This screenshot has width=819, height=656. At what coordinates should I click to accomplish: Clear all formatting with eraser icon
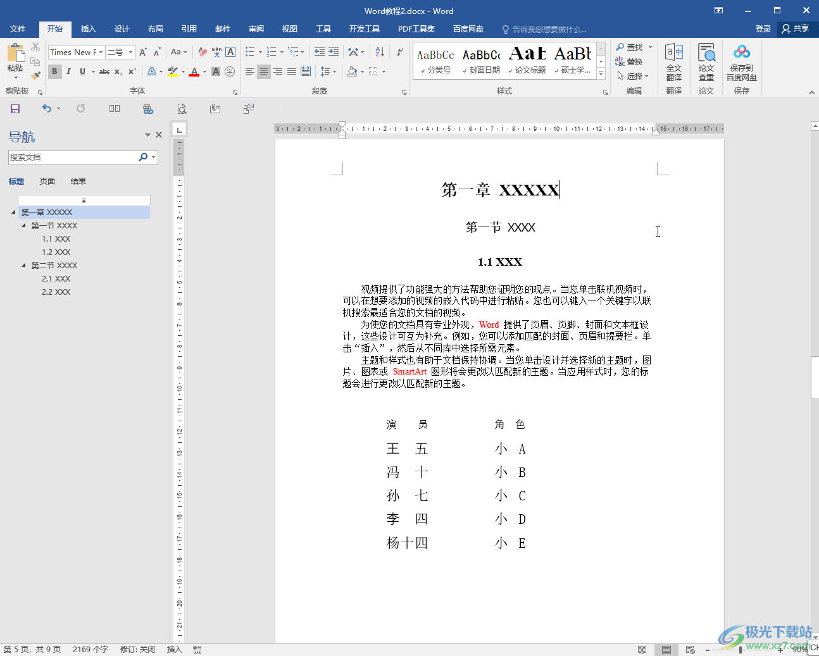pyautogui.click(x=203, y=52)
